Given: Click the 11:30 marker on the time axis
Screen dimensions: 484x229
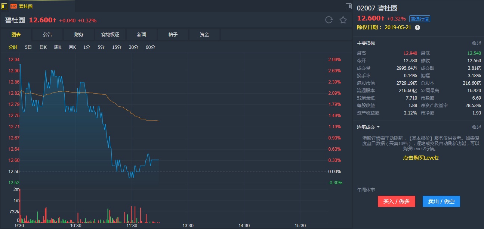Looking at the screenshot, I should [x=132, y=226].
